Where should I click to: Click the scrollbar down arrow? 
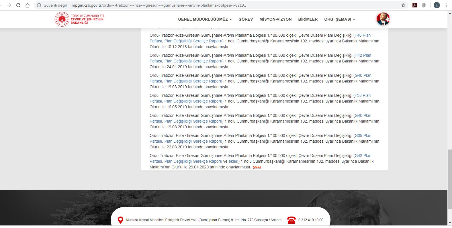[450, 223]
